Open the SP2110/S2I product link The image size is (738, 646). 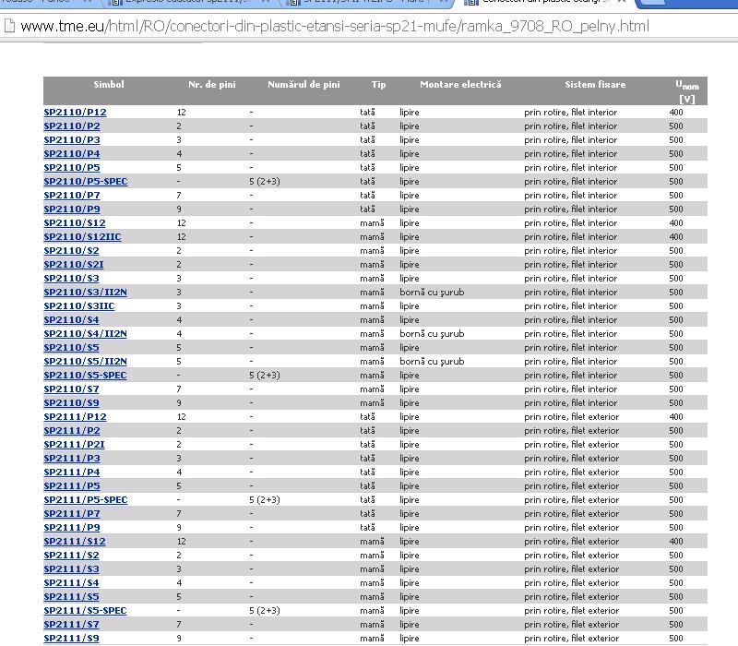tap(74, 265)
